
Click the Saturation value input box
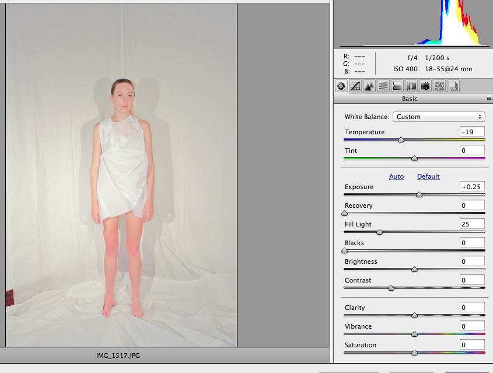pos(471,345)
